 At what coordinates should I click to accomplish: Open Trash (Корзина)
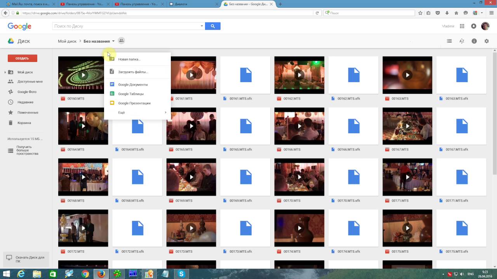(x=24, y=123)
